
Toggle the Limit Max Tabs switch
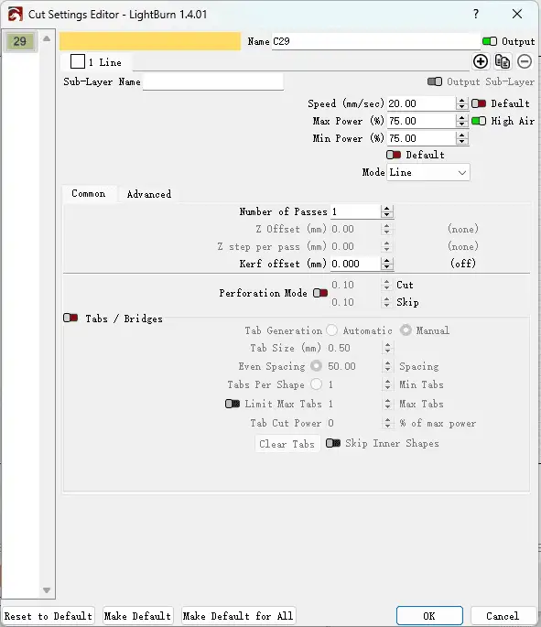pyautogui.click(x=233, y=404)
